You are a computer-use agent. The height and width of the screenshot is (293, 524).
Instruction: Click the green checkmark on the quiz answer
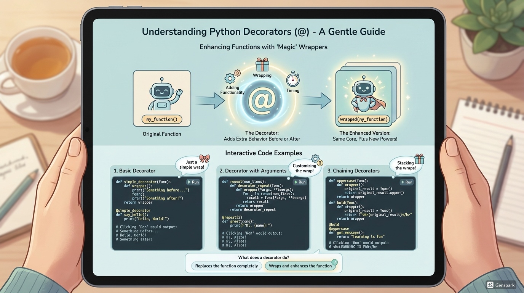(x=334, y=262)
